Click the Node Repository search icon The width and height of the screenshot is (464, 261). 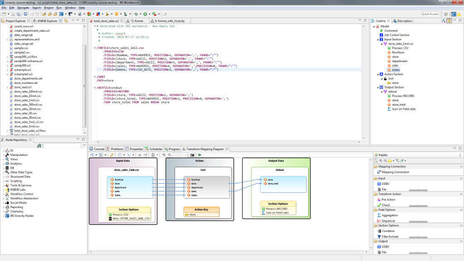tap(39, 145)
